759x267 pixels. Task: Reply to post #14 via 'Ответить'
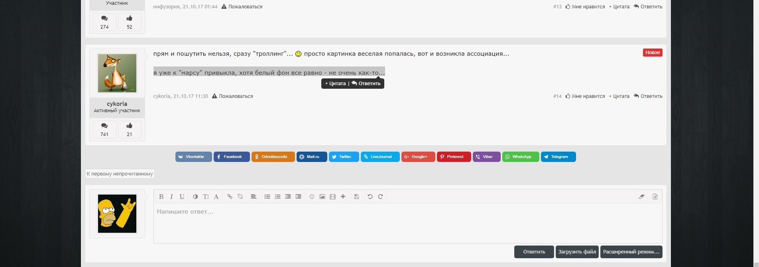(648, 96)
